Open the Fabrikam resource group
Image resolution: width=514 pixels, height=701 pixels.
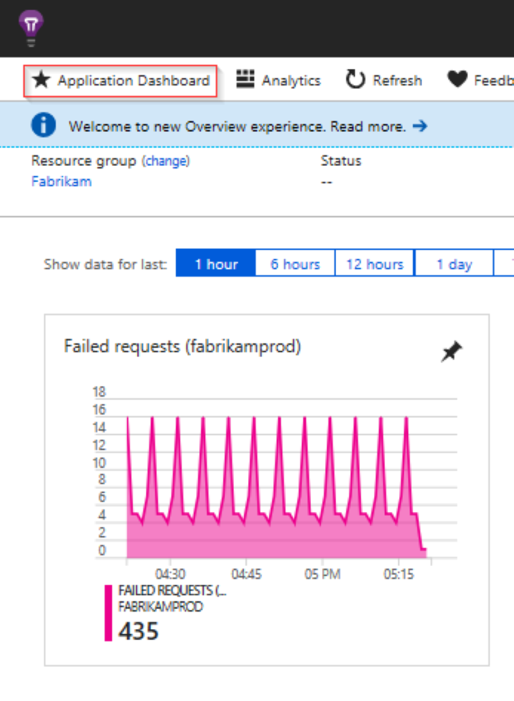coord(61,181)
